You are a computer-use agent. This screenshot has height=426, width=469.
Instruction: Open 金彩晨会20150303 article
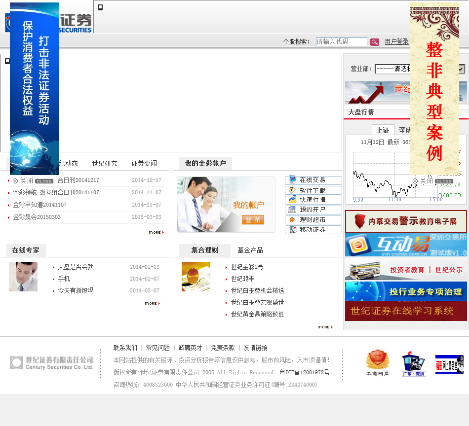tap(37, 217)
